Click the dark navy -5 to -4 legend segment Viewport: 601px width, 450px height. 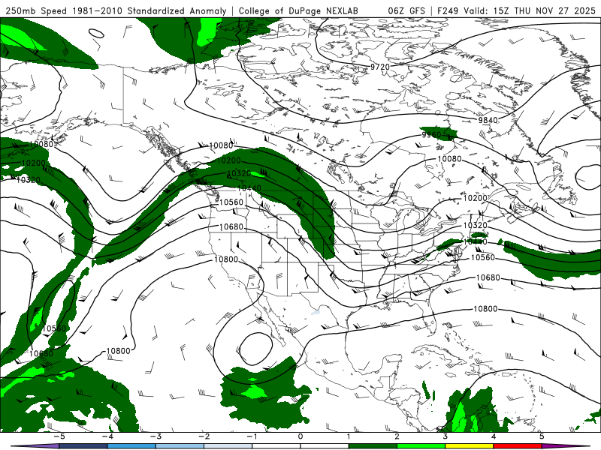tap(83, 446)
